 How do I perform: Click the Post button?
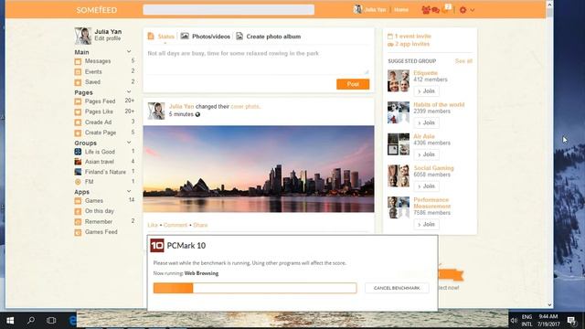(x=353, y=84)
